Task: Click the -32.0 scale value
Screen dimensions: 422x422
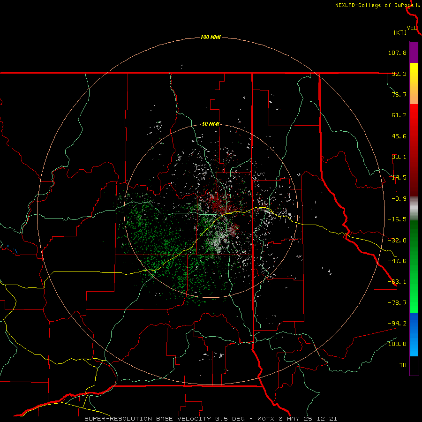Action: pos(397,241)
